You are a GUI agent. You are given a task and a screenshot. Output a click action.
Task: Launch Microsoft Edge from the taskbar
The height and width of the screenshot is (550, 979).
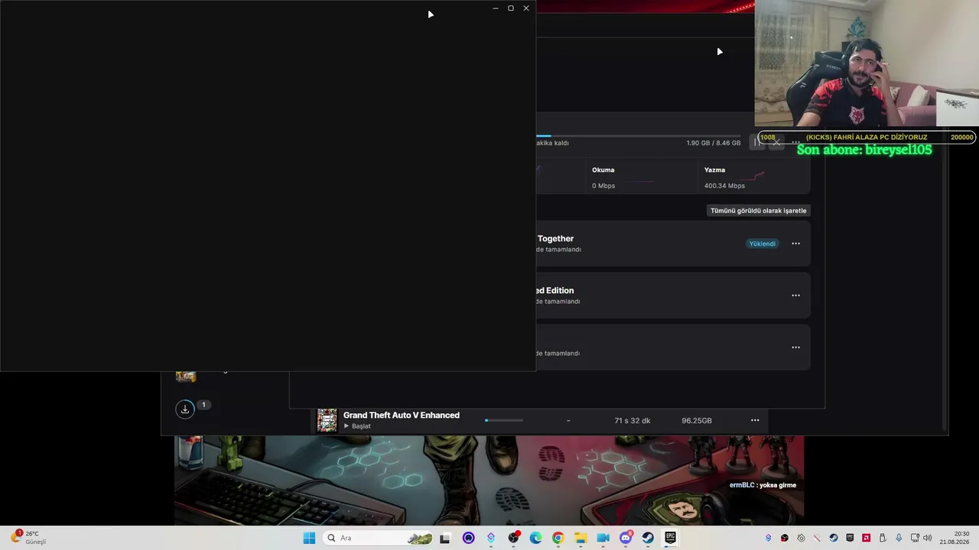535,538
